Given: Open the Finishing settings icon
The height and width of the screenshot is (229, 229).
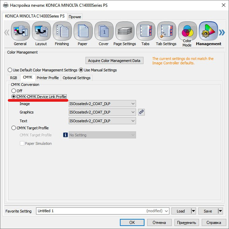Looking at the screenshot, I should pos(62,31).
